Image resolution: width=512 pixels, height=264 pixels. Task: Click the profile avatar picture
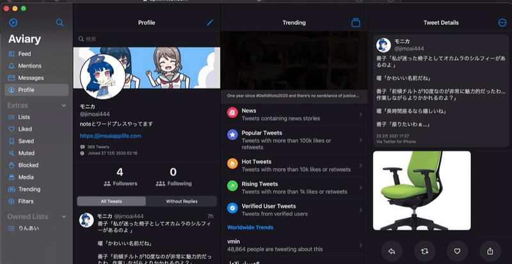(102, 77)
